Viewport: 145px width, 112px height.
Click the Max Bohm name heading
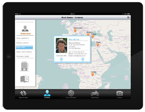pos(74,39)
